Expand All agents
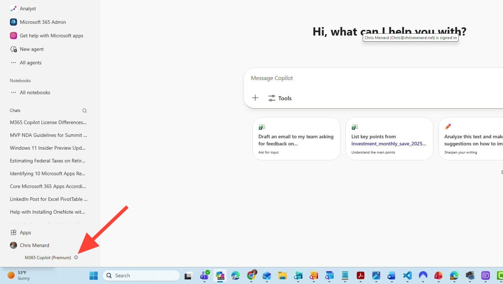This screenshot has height=284, width=503. click(31, 63)
